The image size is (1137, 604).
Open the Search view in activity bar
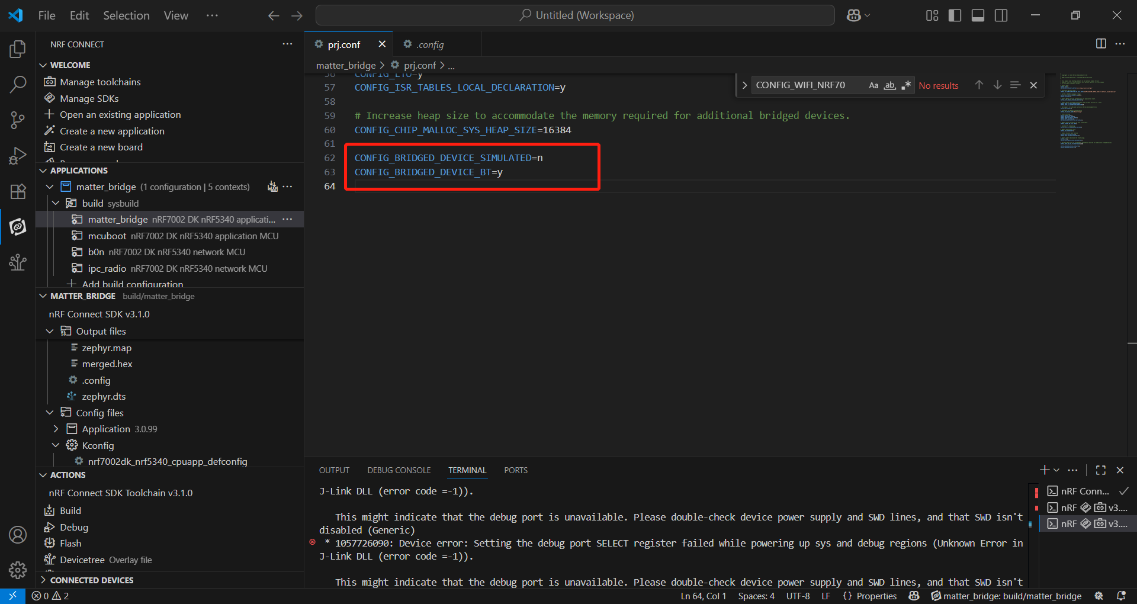(18, 85)
